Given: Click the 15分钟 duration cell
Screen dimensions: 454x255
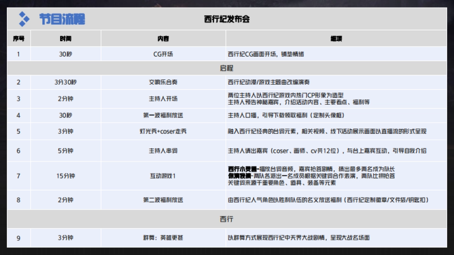Looking at the screenshot, I should pos(66,175).
